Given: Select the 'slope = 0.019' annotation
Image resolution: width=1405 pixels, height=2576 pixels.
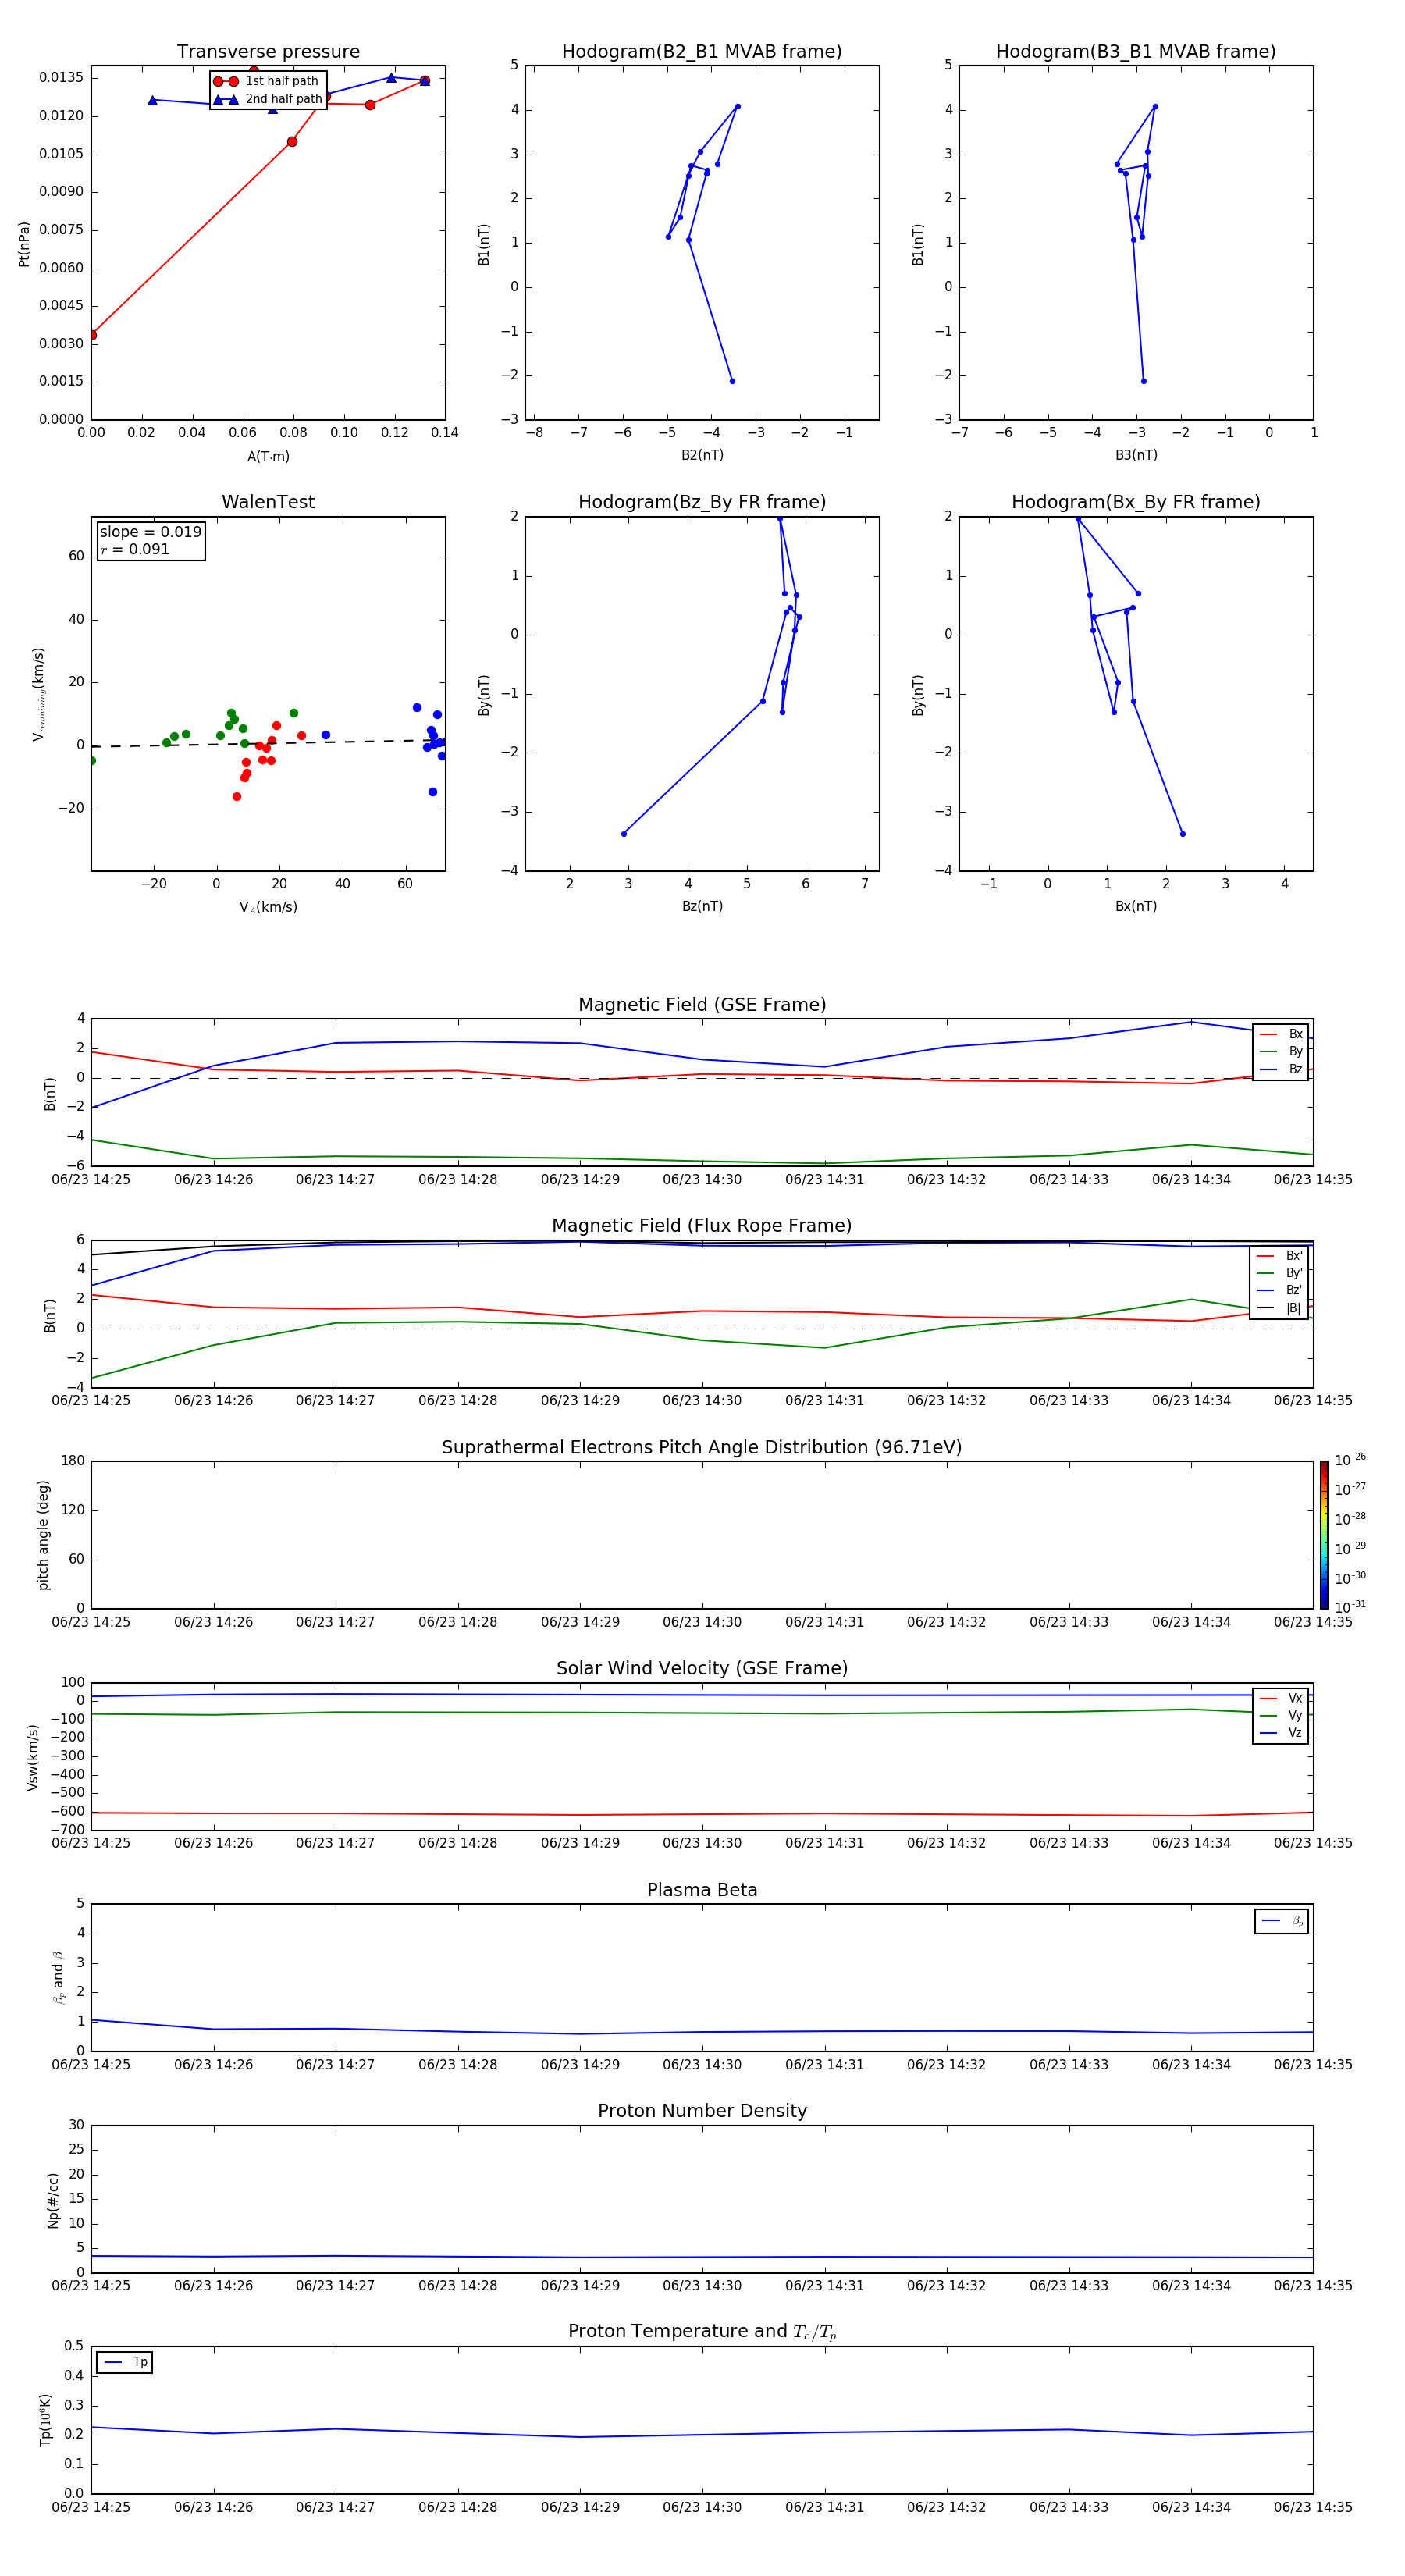Looking at the screenshot, I should (150, 532).
